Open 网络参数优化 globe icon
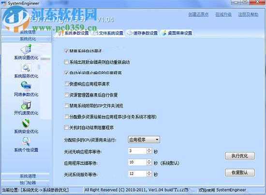Image resolution: width=266 pixels, height=195 pixels. tap(26, 86)
